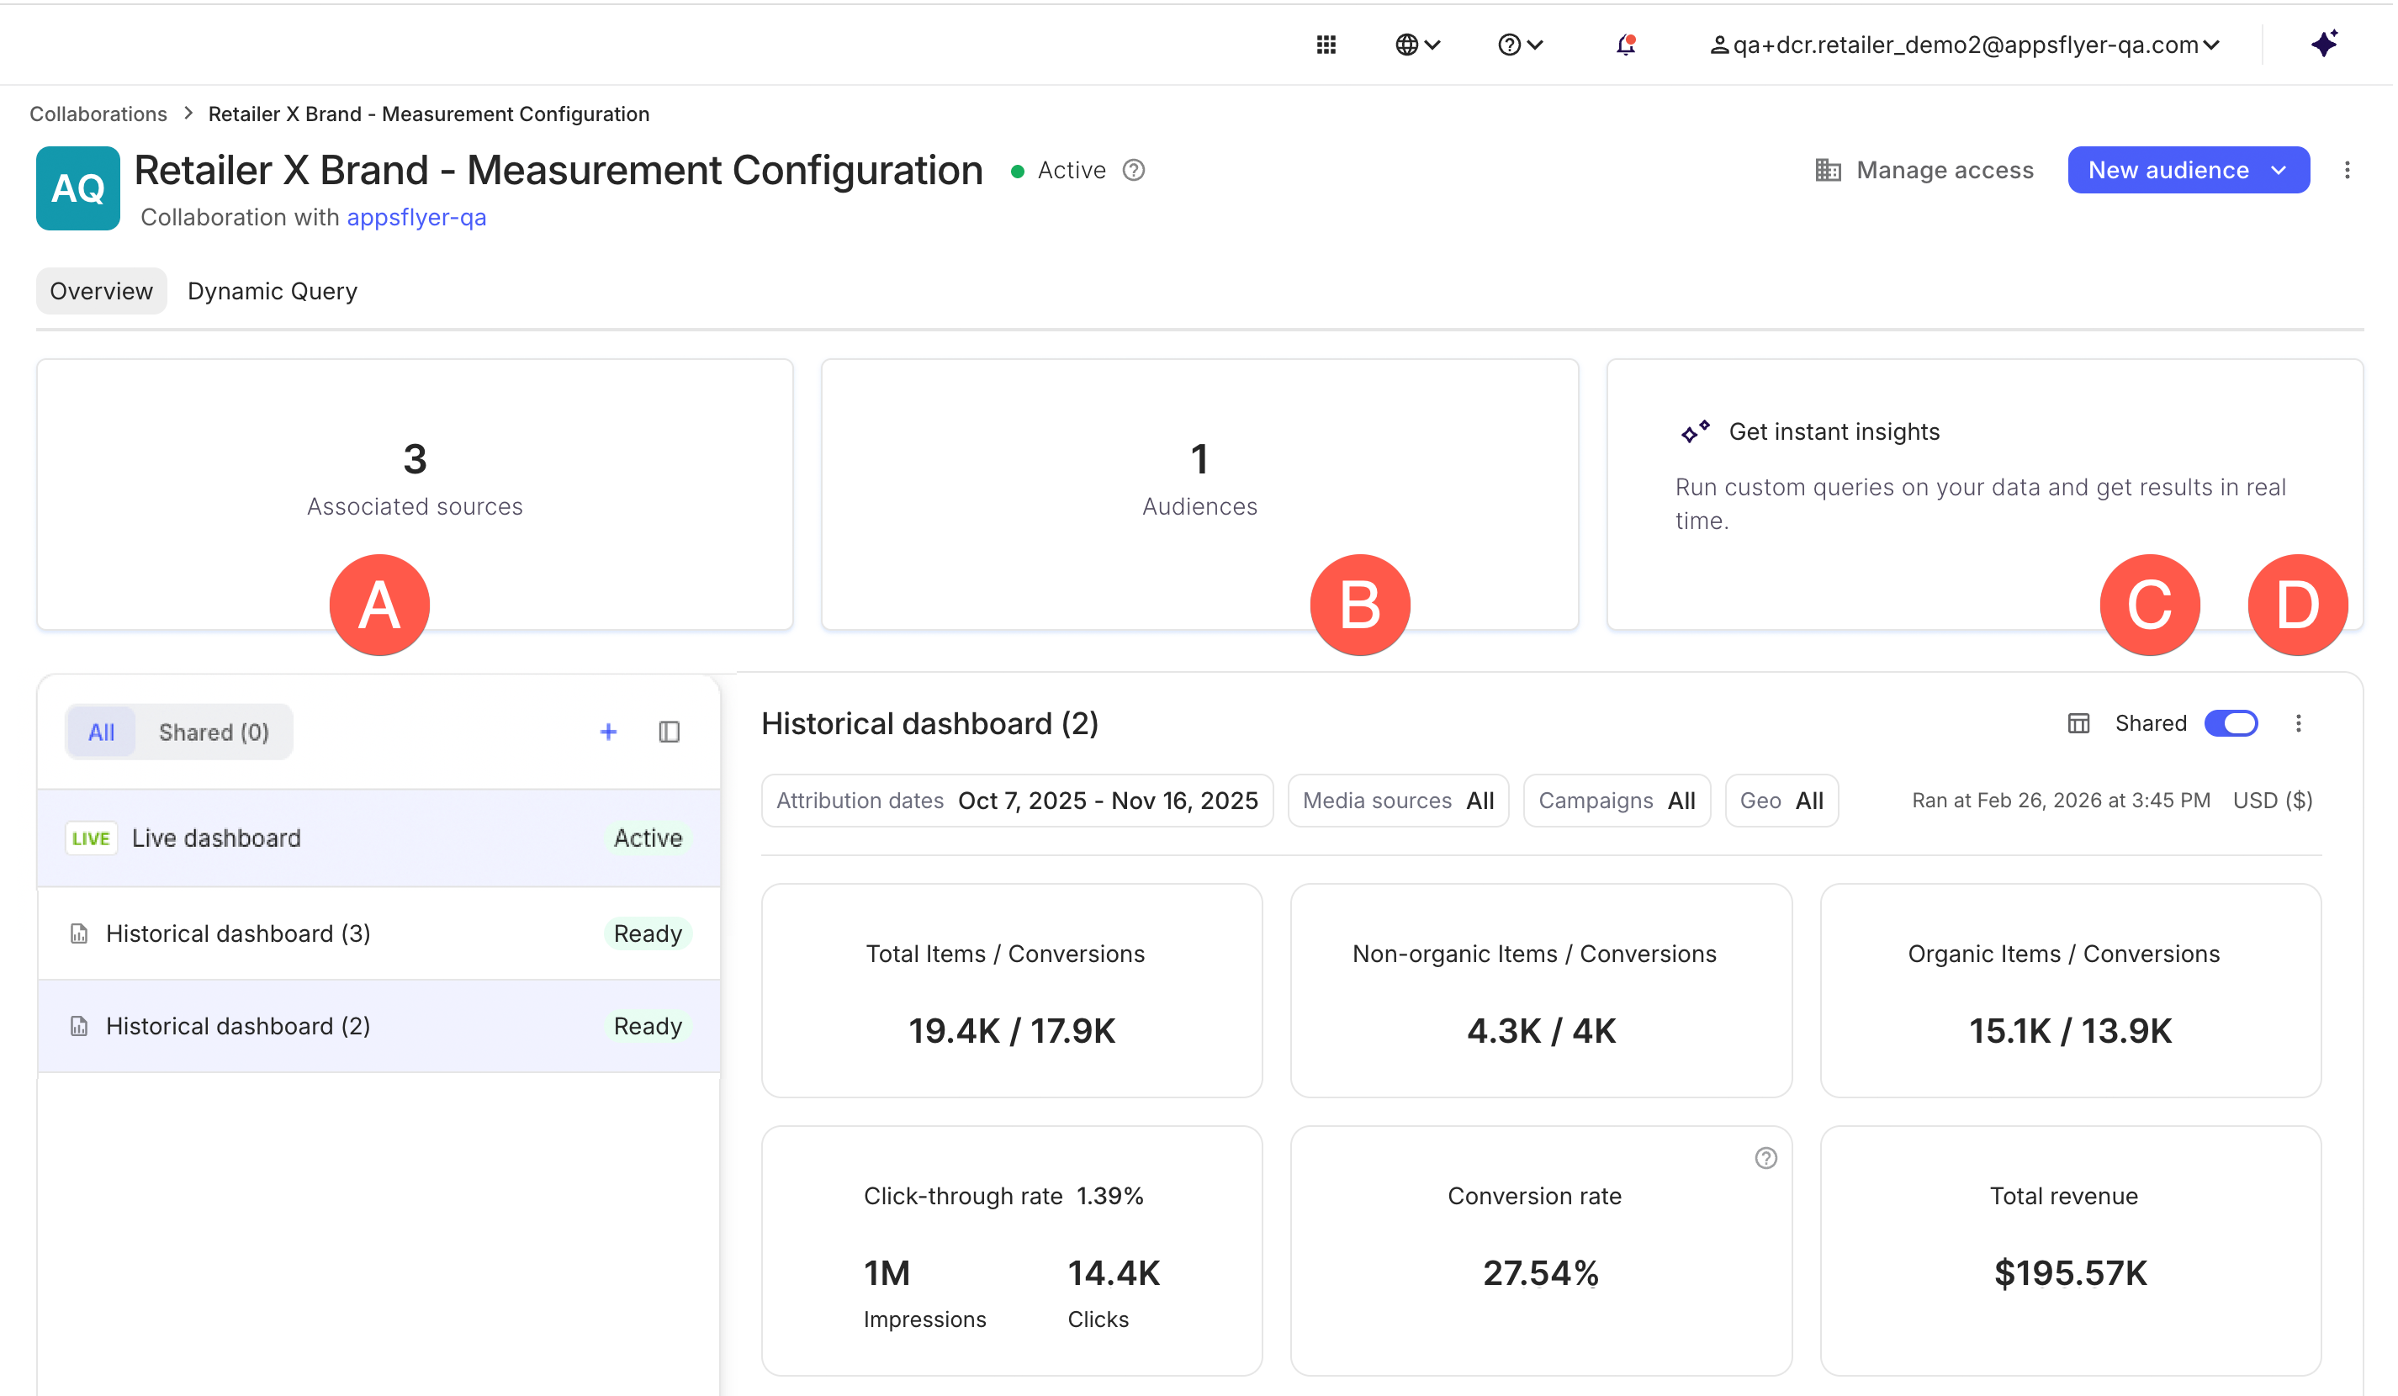Launch the AI sparkle assistant
2398x1396 pixels.
2326,44
